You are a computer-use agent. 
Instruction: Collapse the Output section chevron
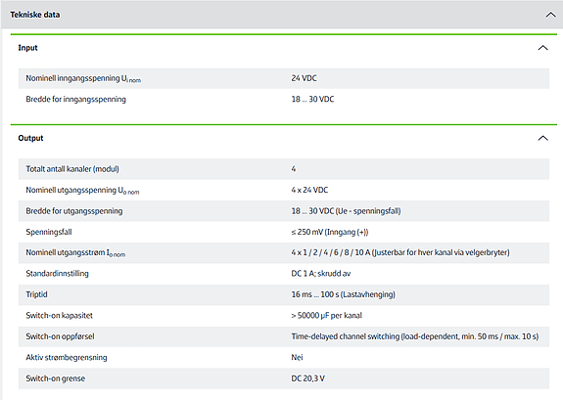click(542, 138)
